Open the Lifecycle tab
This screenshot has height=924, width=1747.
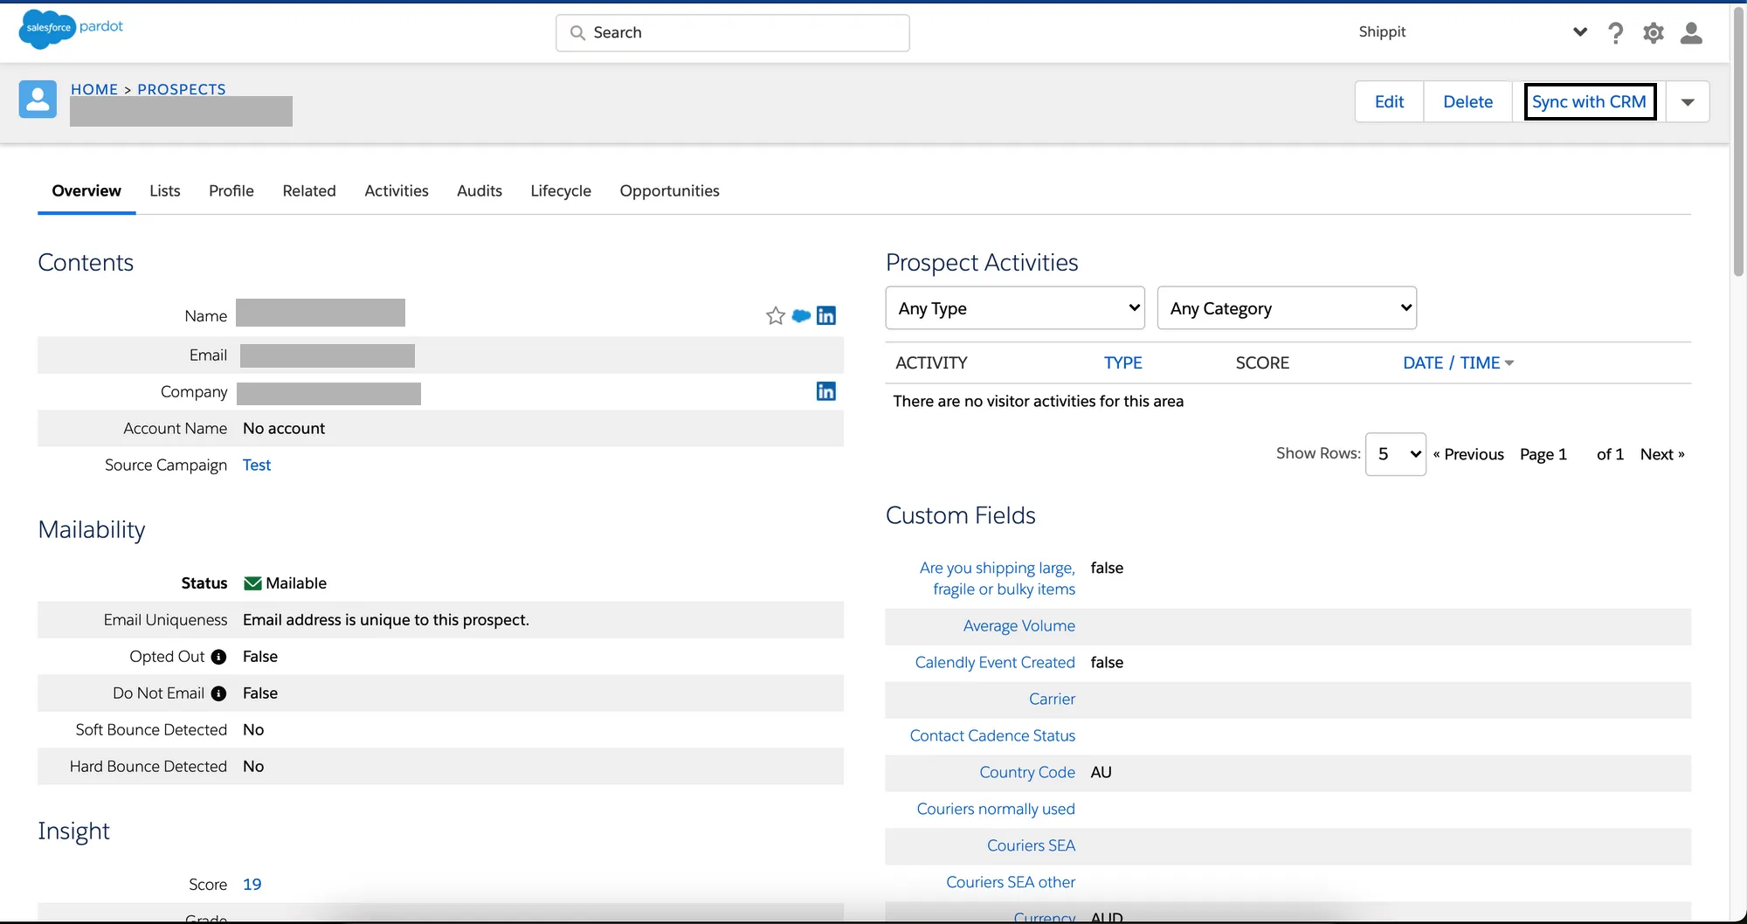(560, 190)
